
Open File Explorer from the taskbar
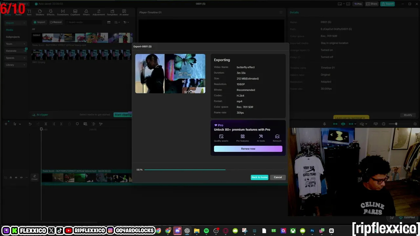[197, 231]
